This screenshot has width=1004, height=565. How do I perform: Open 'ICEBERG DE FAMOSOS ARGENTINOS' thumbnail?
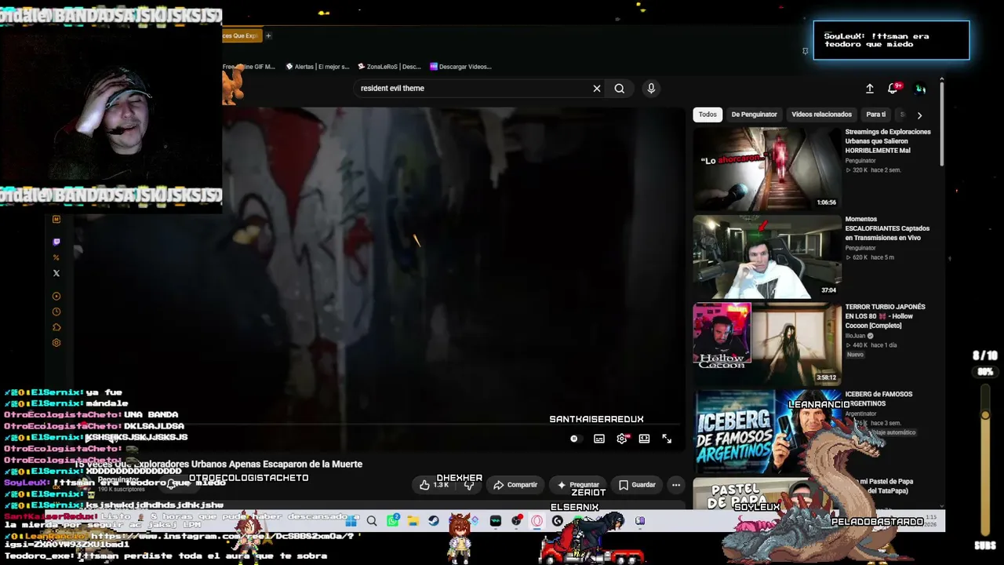pyautogui.click(x=767, y=432)
